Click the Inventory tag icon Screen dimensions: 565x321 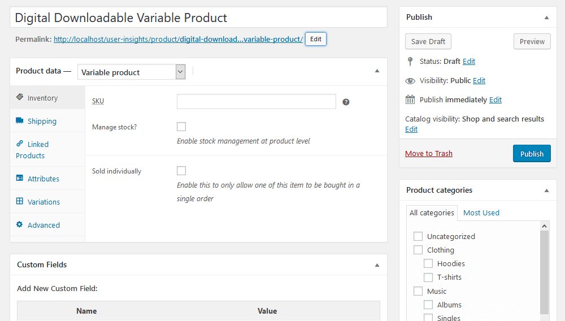point(20,97)
